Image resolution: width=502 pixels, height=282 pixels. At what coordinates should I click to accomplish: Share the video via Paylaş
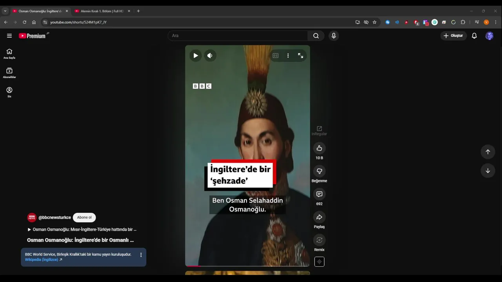319,217
